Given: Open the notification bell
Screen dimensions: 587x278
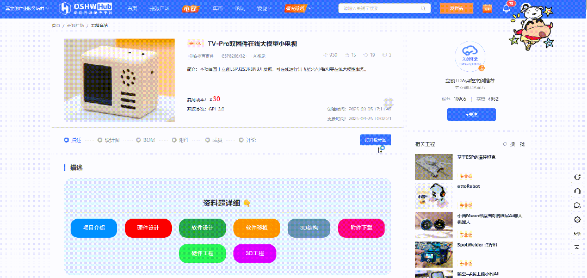Looking at the screenshot, I should (506, 8).
